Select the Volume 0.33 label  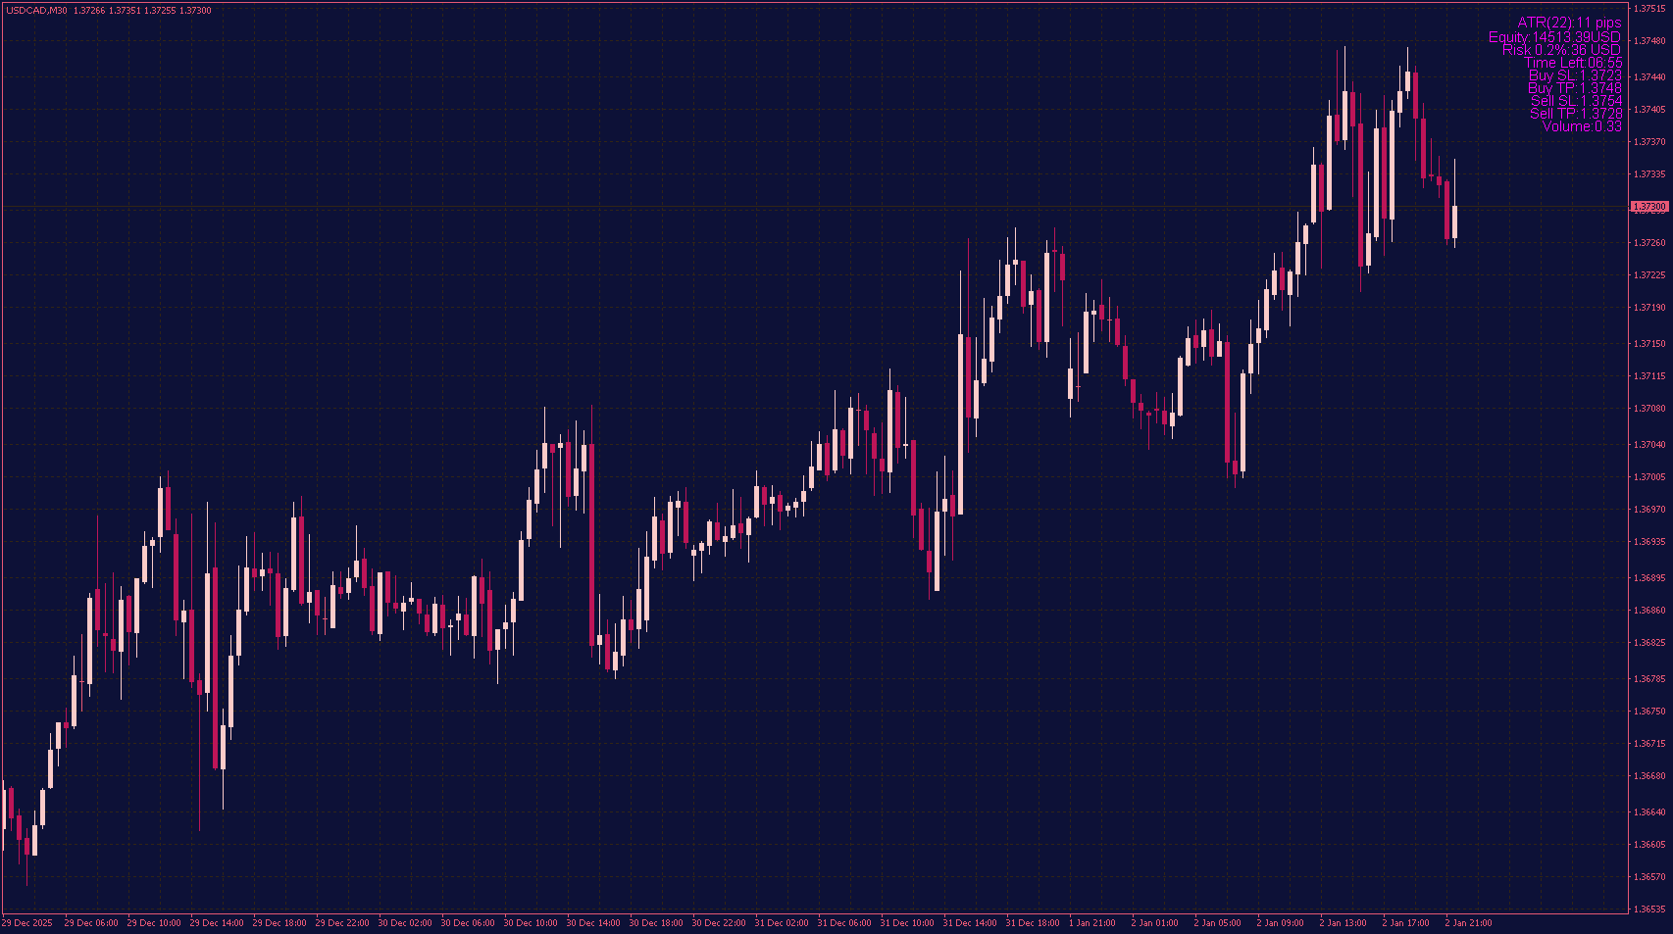pos(1582,126)
